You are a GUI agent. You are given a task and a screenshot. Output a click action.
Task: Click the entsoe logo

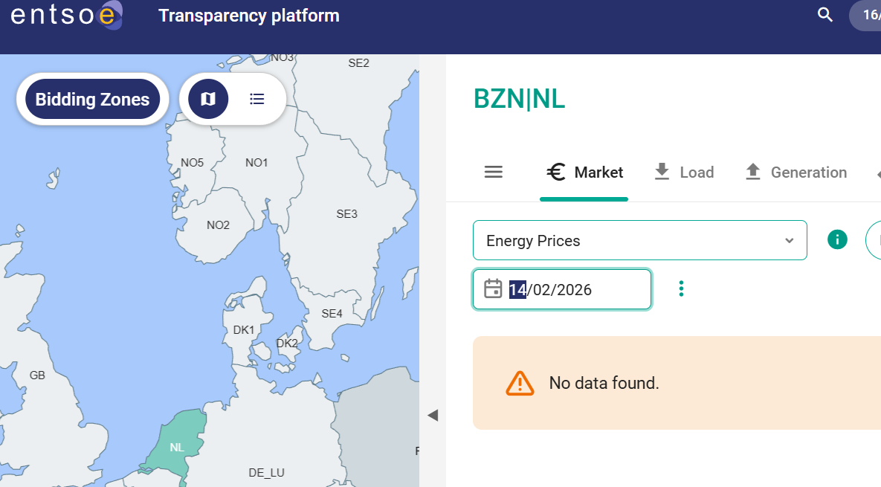(x=66, y=16)
